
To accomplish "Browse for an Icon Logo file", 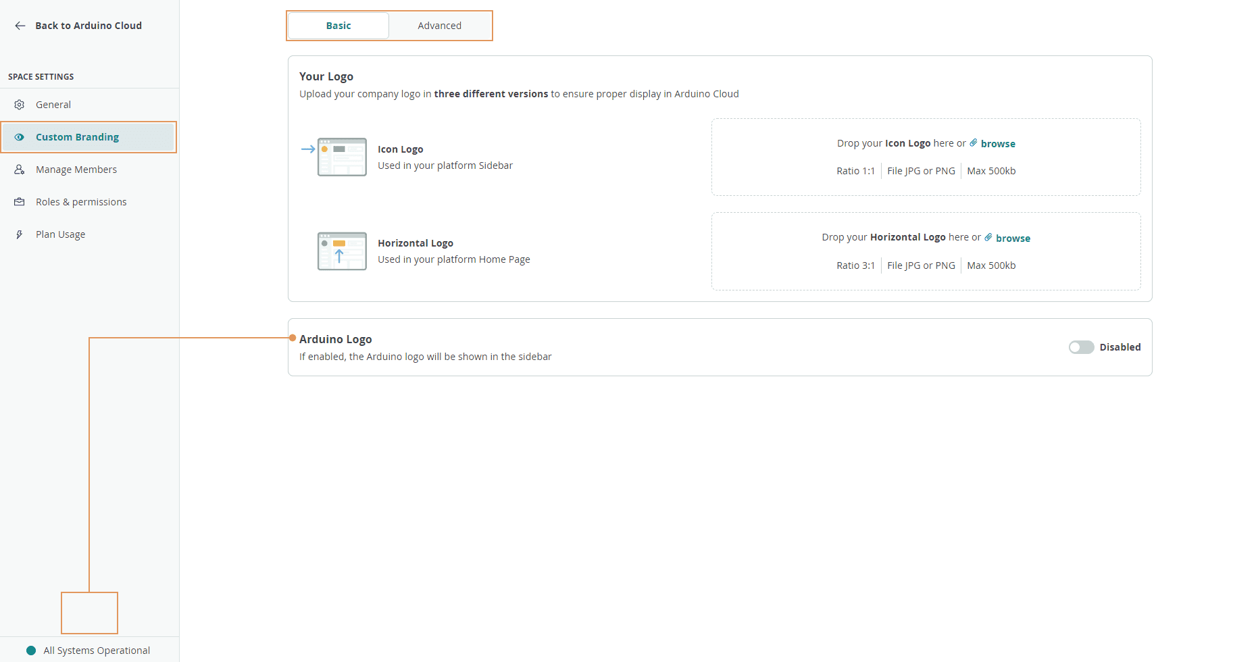I will [x=998, y=144].
